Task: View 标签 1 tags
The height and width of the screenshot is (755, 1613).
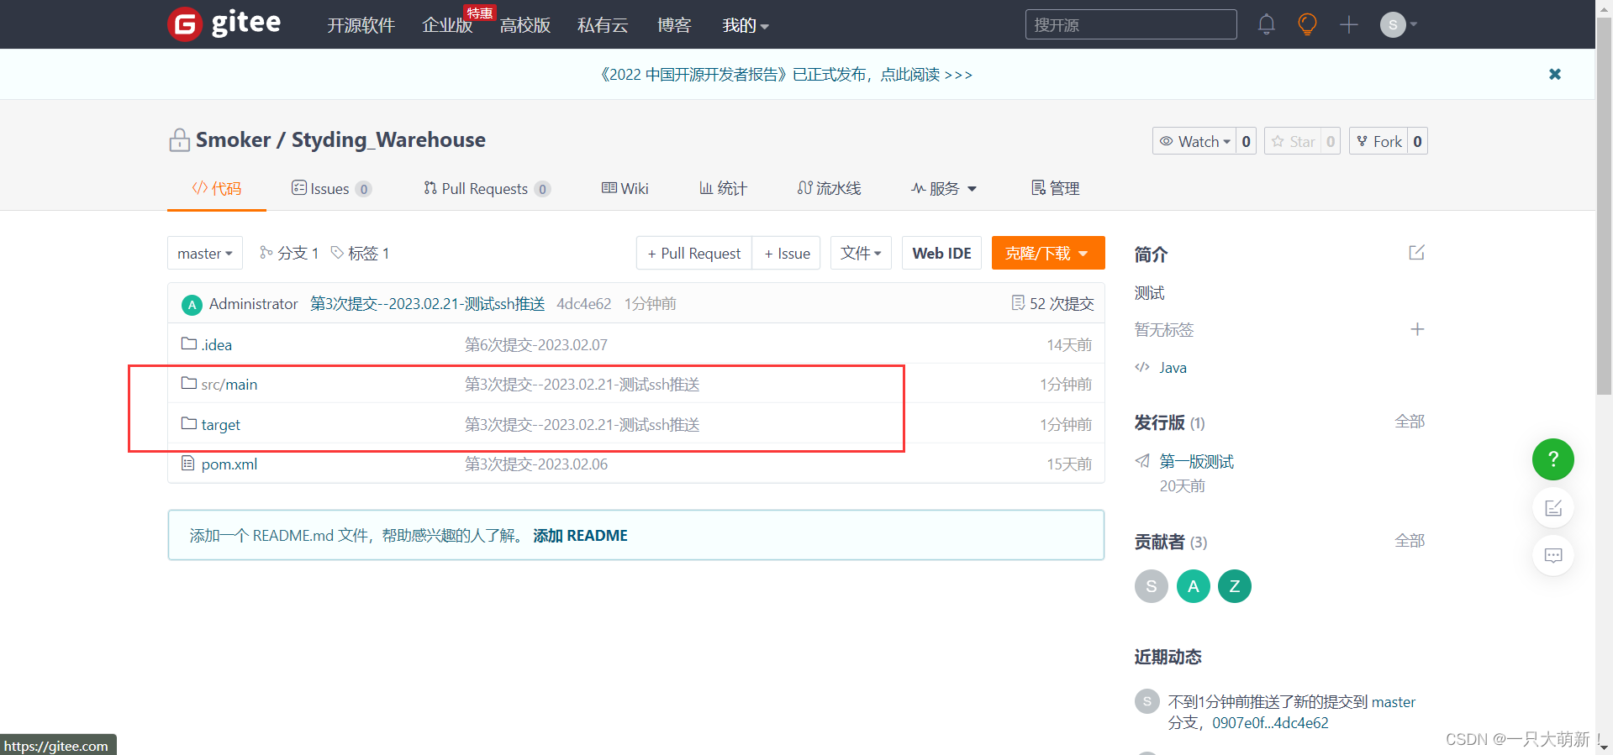Action: pos(360,253)
